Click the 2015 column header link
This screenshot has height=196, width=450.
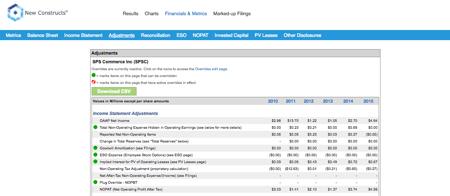[369, 101]
